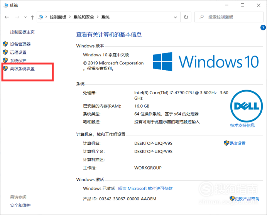Click the computer icon in address bar
This screenshot has height=215, width=267.
coord(41,17)
